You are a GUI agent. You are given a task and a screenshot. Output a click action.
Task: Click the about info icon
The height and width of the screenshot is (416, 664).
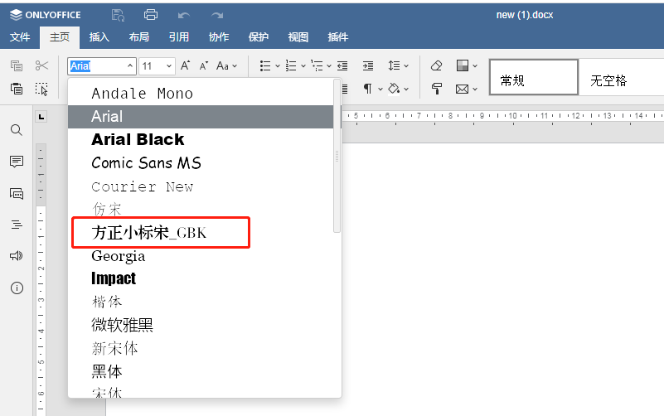point(17,288)
